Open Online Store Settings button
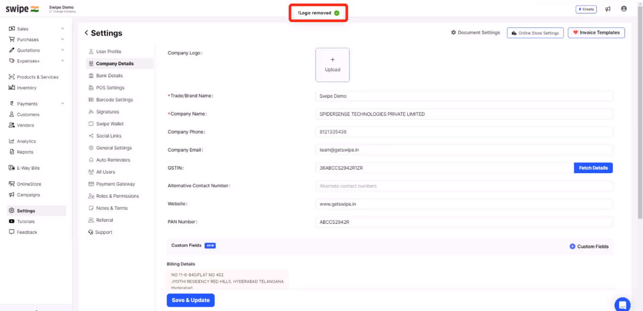Viewport: 643px width, 311px height. (x=535, y=33)
